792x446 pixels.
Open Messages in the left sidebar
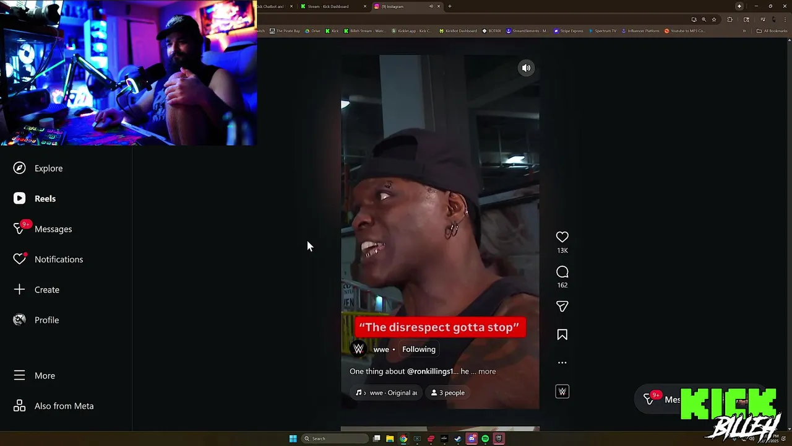pyautogui.click(x=43, y=229)
